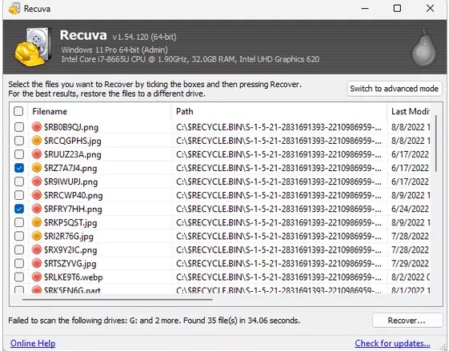Tick the checkbox for $RTSZYVG.jpg

coord(19,263)
